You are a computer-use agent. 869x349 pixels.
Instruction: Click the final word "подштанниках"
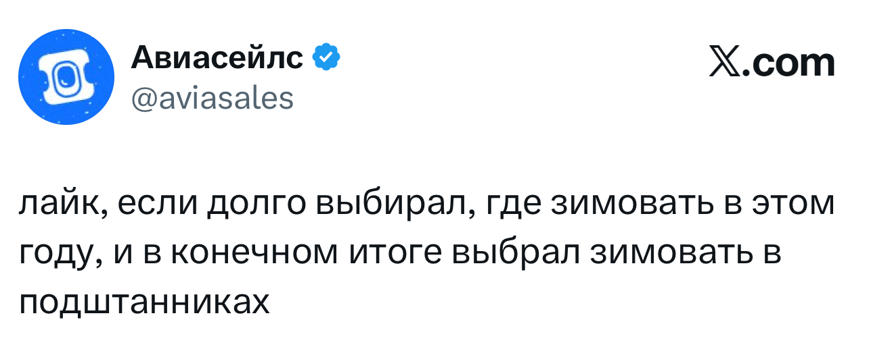(x=144, y=302)
